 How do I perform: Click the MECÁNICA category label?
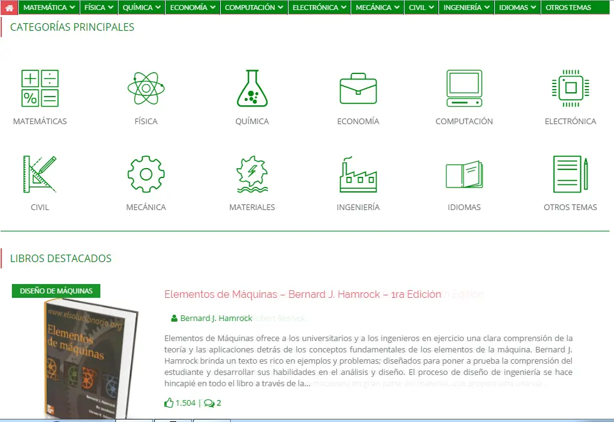tap(146, 207)
